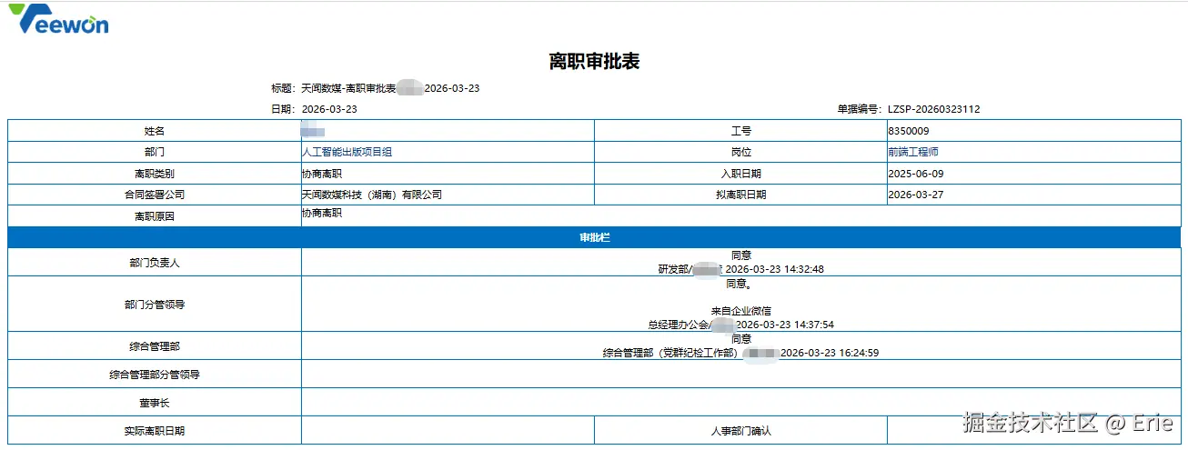Open the 人工智能出版项目组 department link
This screenshot has width=1188, height=450.
click(x=347, y=152)
